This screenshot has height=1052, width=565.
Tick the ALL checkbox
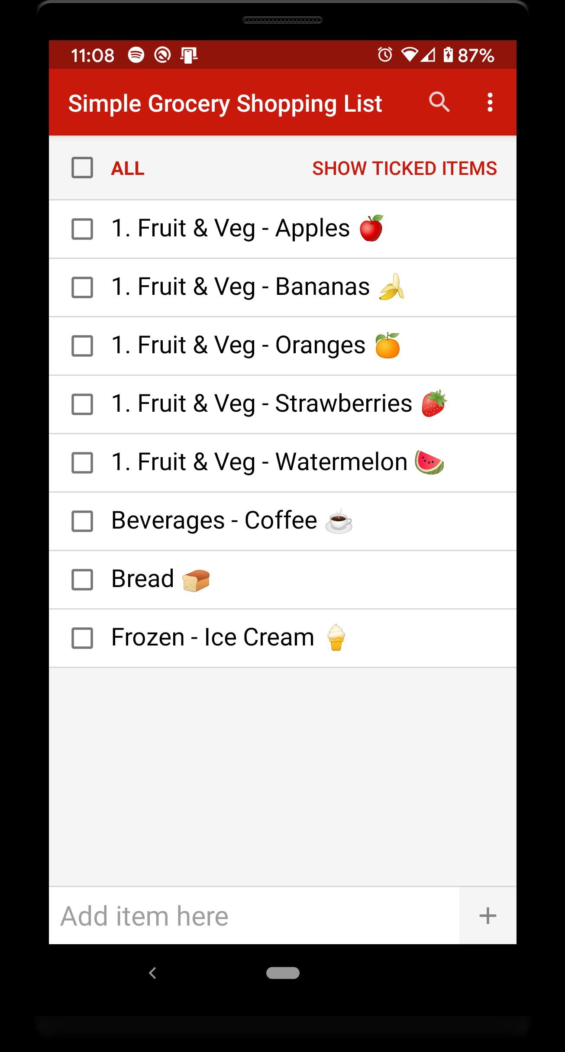[82, 168]
